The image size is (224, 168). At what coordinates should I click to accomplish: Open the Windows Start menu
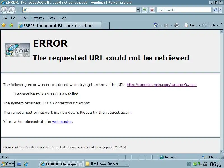point(8,164)
